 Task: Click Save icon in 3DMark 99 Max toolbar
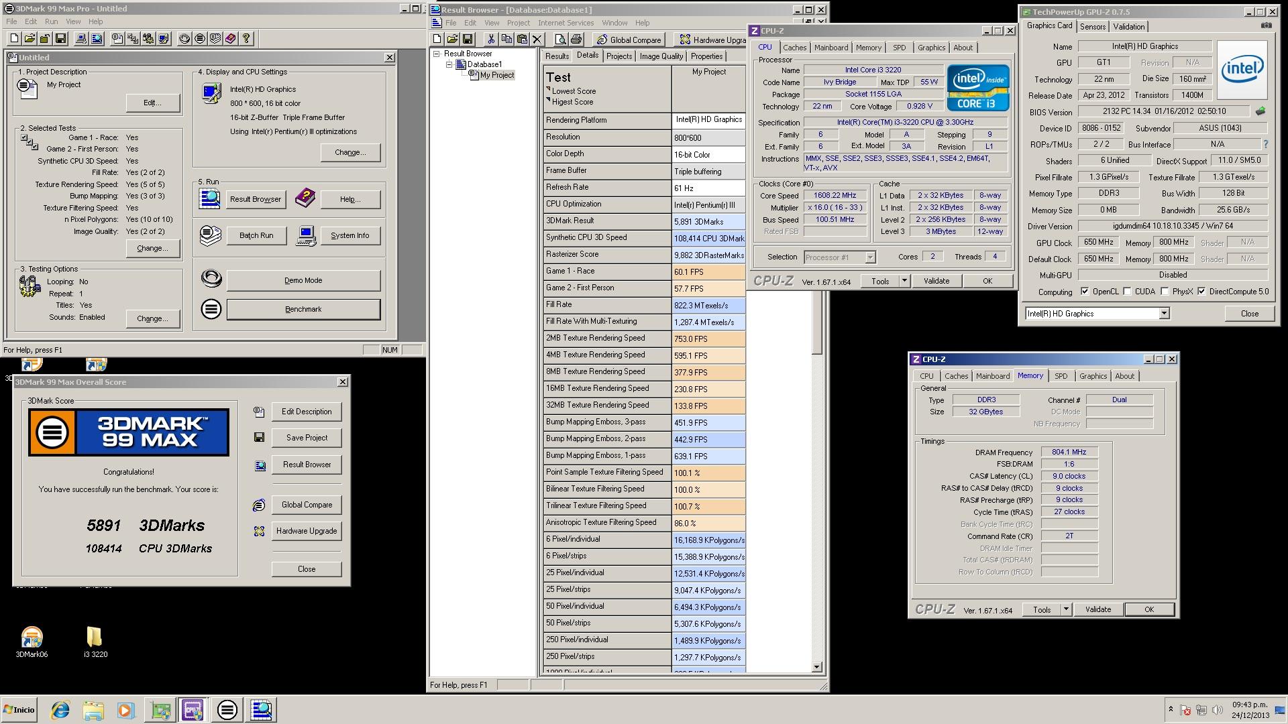click(x=60, y=38)
